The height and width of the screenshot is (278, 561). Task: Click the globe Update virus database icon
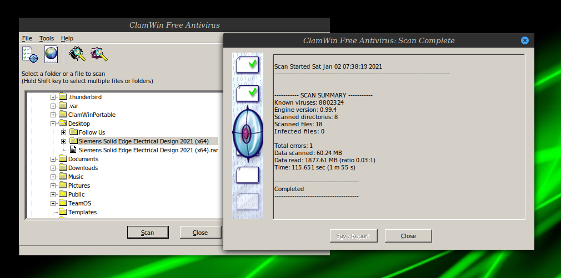coord(51,54)
